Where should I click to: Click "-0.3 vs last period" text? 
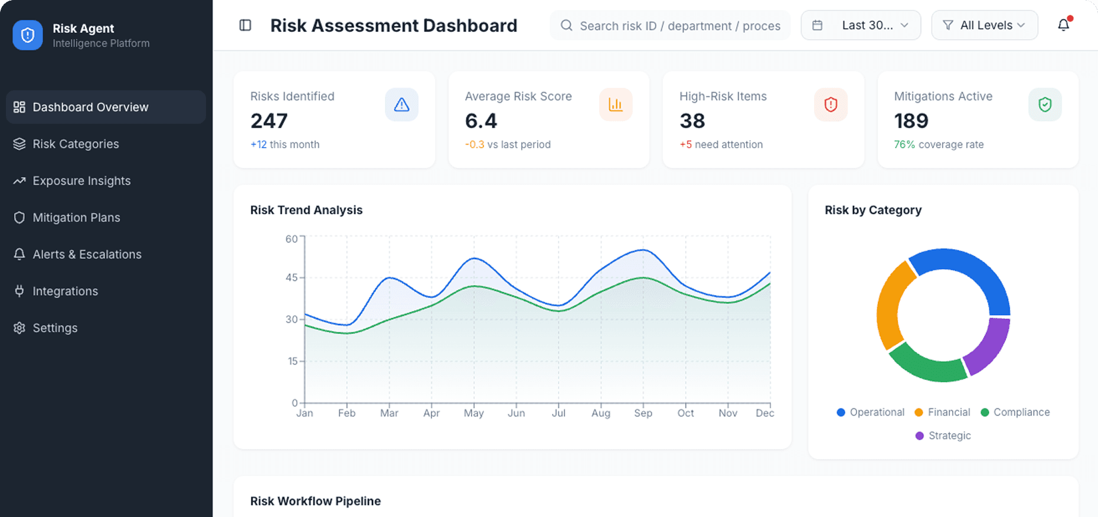[x=508, y=145]
